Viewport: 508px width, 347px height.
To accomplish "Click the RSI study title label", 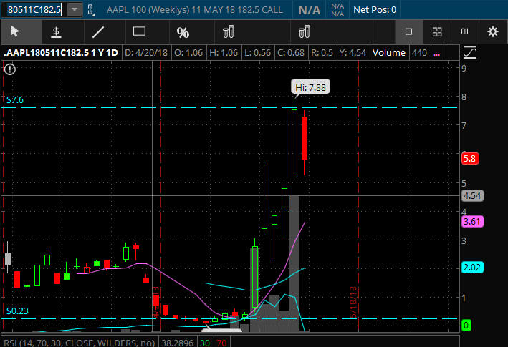I will pos(80,343).
